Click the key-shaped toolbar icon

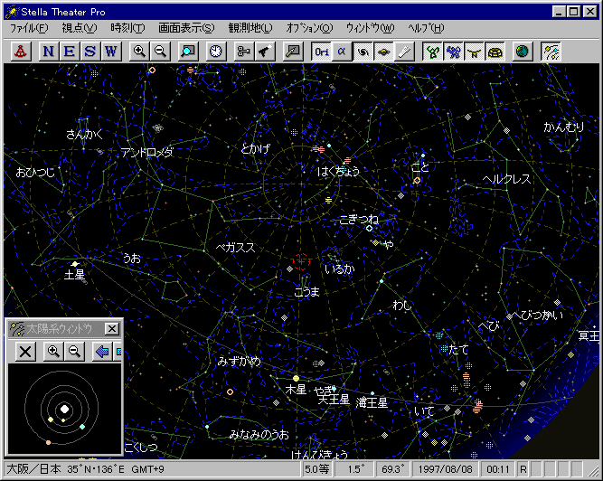pyautogui.click(x=244, y=52)
